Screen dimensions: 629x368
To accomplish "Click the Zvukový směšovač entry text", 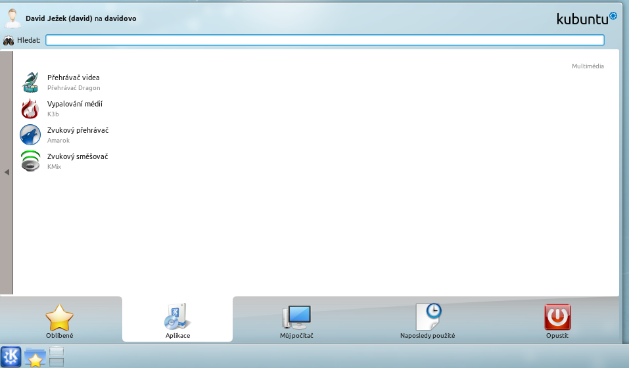I will coord(78,156).
